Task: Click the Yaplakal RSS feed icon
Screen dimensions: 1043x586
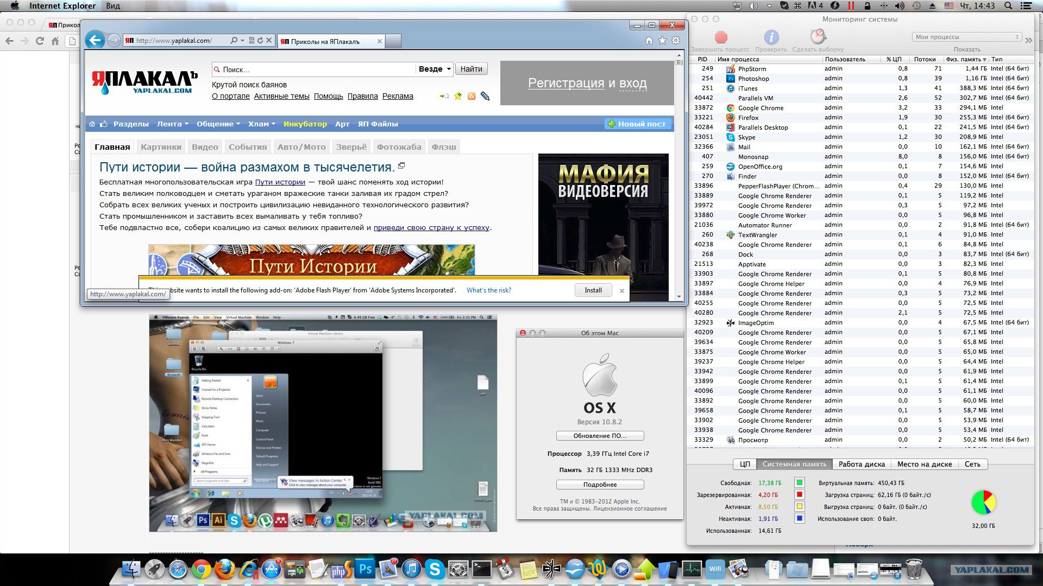Action: pyautogui.click(x=472, y=96)
